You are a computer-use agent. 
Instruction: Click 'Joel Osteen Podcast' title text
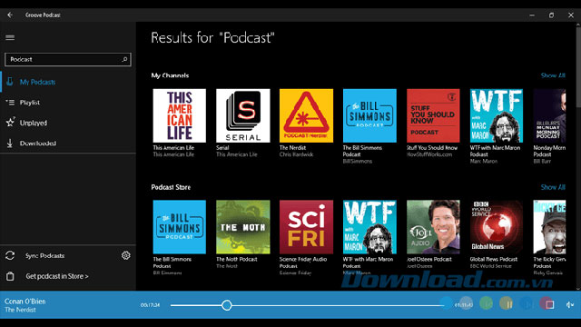[x=429, y=259]
